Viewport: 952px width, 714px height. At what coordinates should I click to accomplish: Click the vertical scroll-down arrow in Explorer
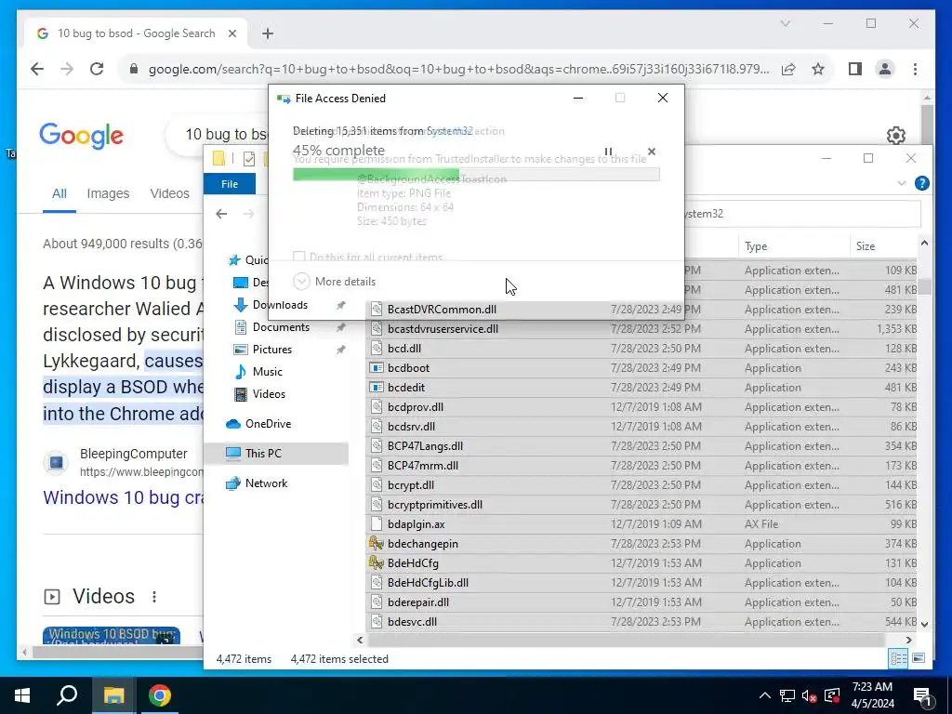pyautogui.click(x=924, y=624)
